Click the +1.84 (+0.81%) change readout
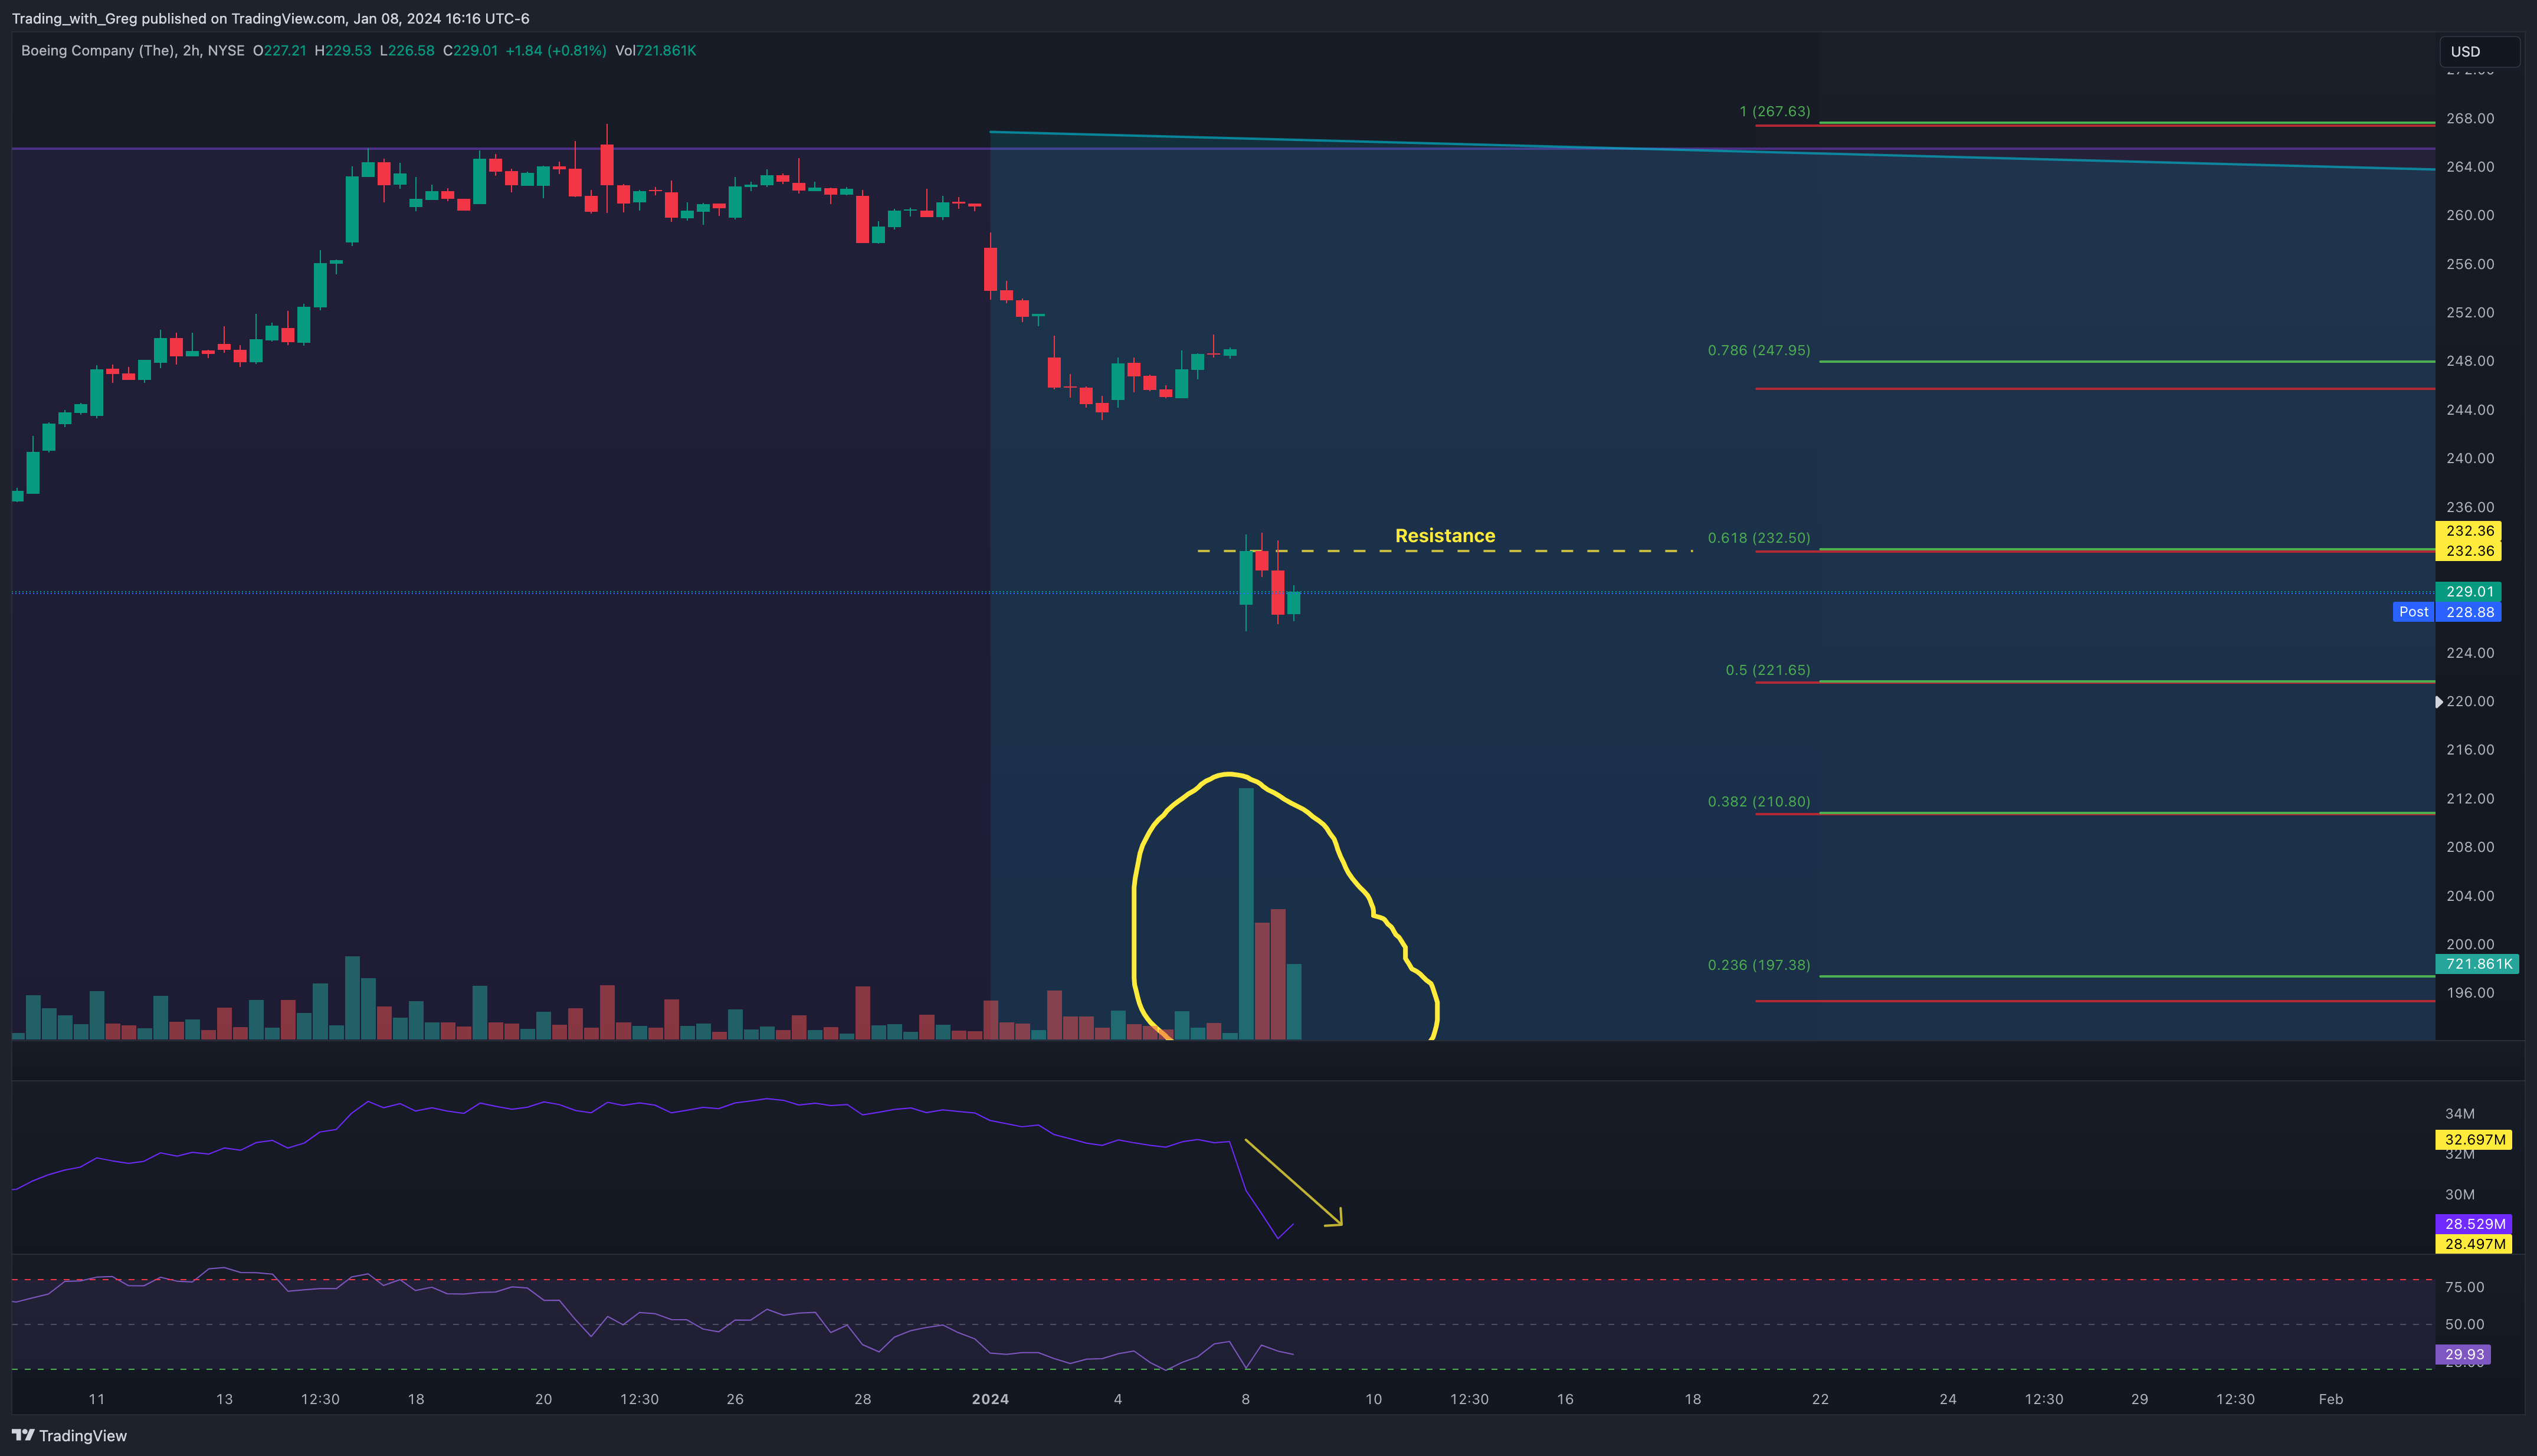The image size is (2537, 1456). pos(556,50)
